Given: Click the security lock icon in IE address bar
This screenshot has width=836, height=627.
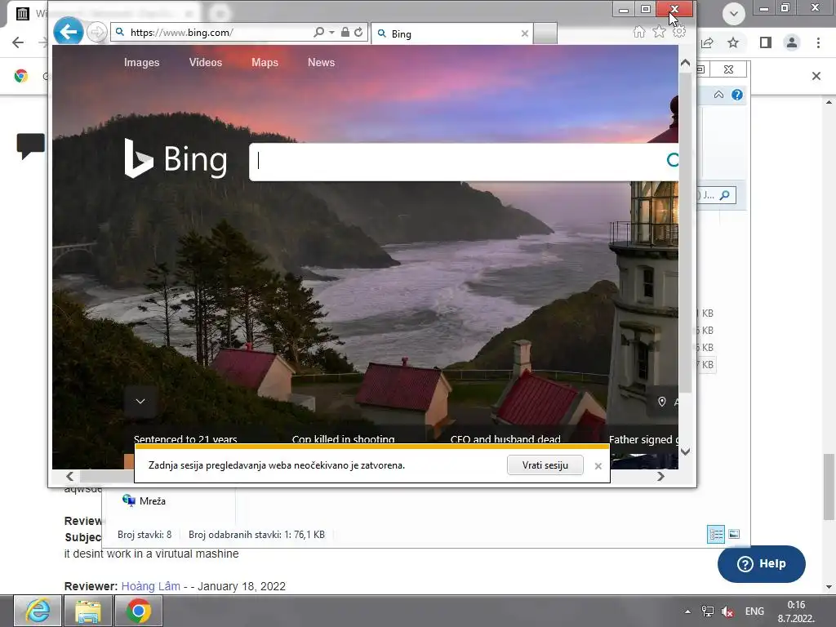Looking at the screenshot, I should click(x=345, y=33).
